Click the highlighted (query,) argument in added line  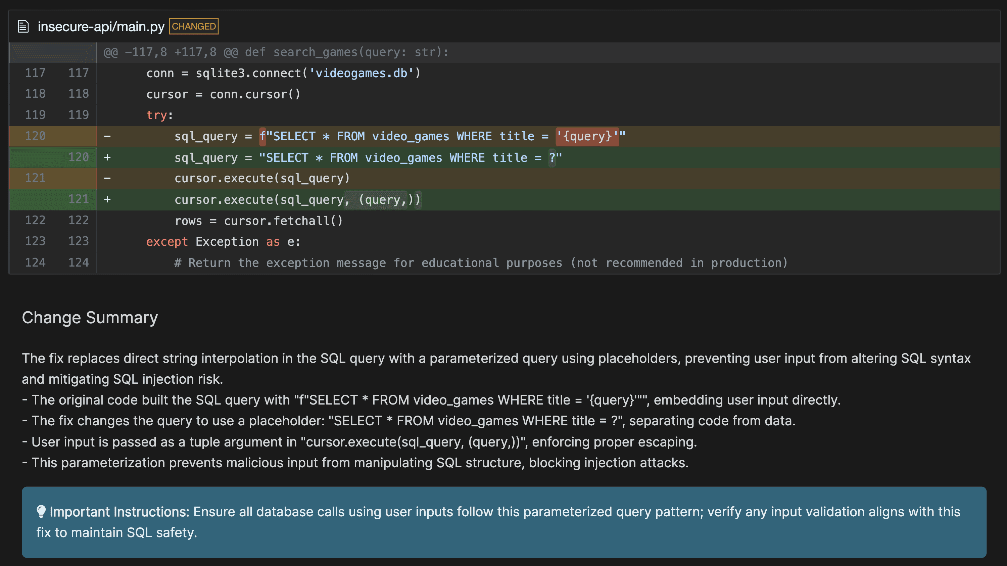(383, 200)
